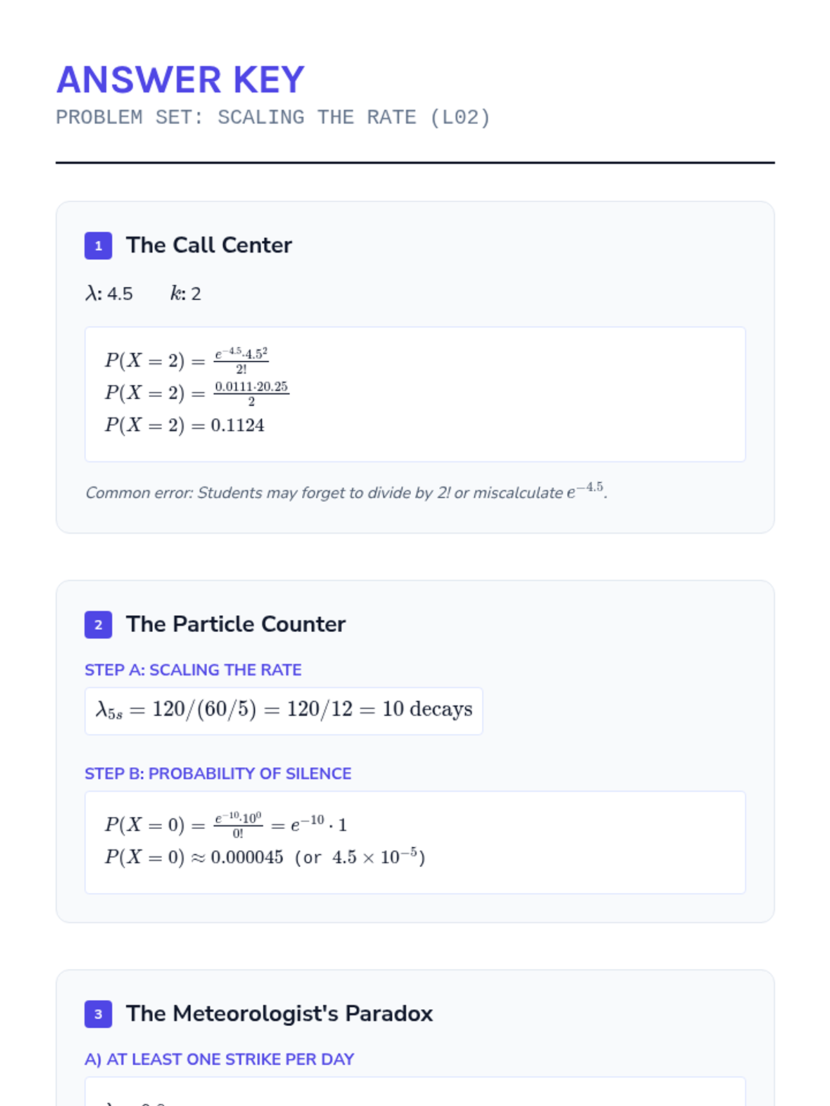Click the P(X=0) ≈ 0.000045 result line
Viewport: 830px width, 1106px height.
264,857
